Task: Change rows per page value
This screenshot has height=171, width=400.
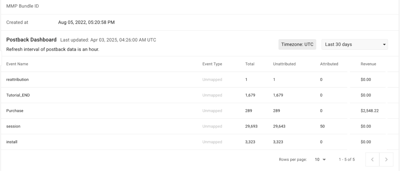Action: pyautogui.click(x=320, y=160)
